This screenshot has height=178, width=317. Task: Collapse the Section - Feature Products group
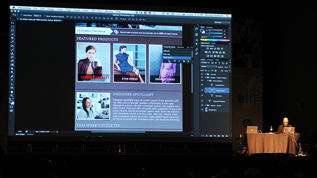205,77
